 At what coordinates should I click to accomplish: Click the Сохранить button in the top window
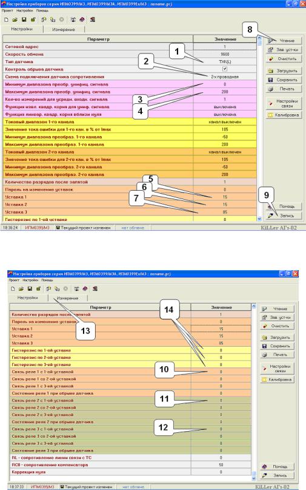[284, 80]
